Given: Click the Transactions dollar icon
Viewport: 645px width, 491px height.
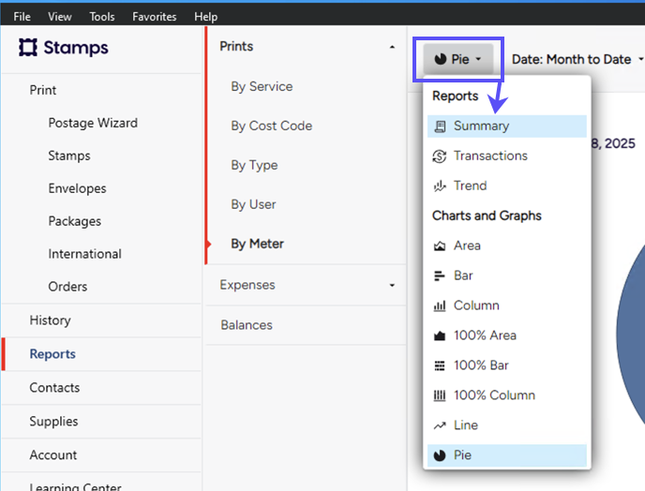Looking at the screenshot, I should click(x=440, y=156).
